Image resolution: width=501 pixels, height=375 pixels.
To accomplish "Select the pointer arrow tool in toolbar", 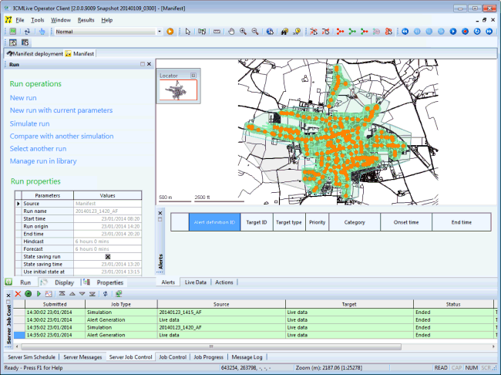I will 187,32.
